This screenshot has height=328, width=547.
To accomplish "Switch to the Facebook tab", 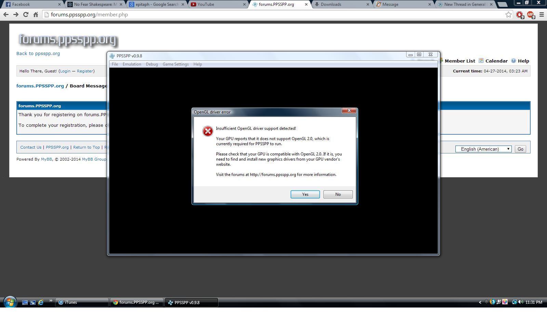I will tap(31, 4).
